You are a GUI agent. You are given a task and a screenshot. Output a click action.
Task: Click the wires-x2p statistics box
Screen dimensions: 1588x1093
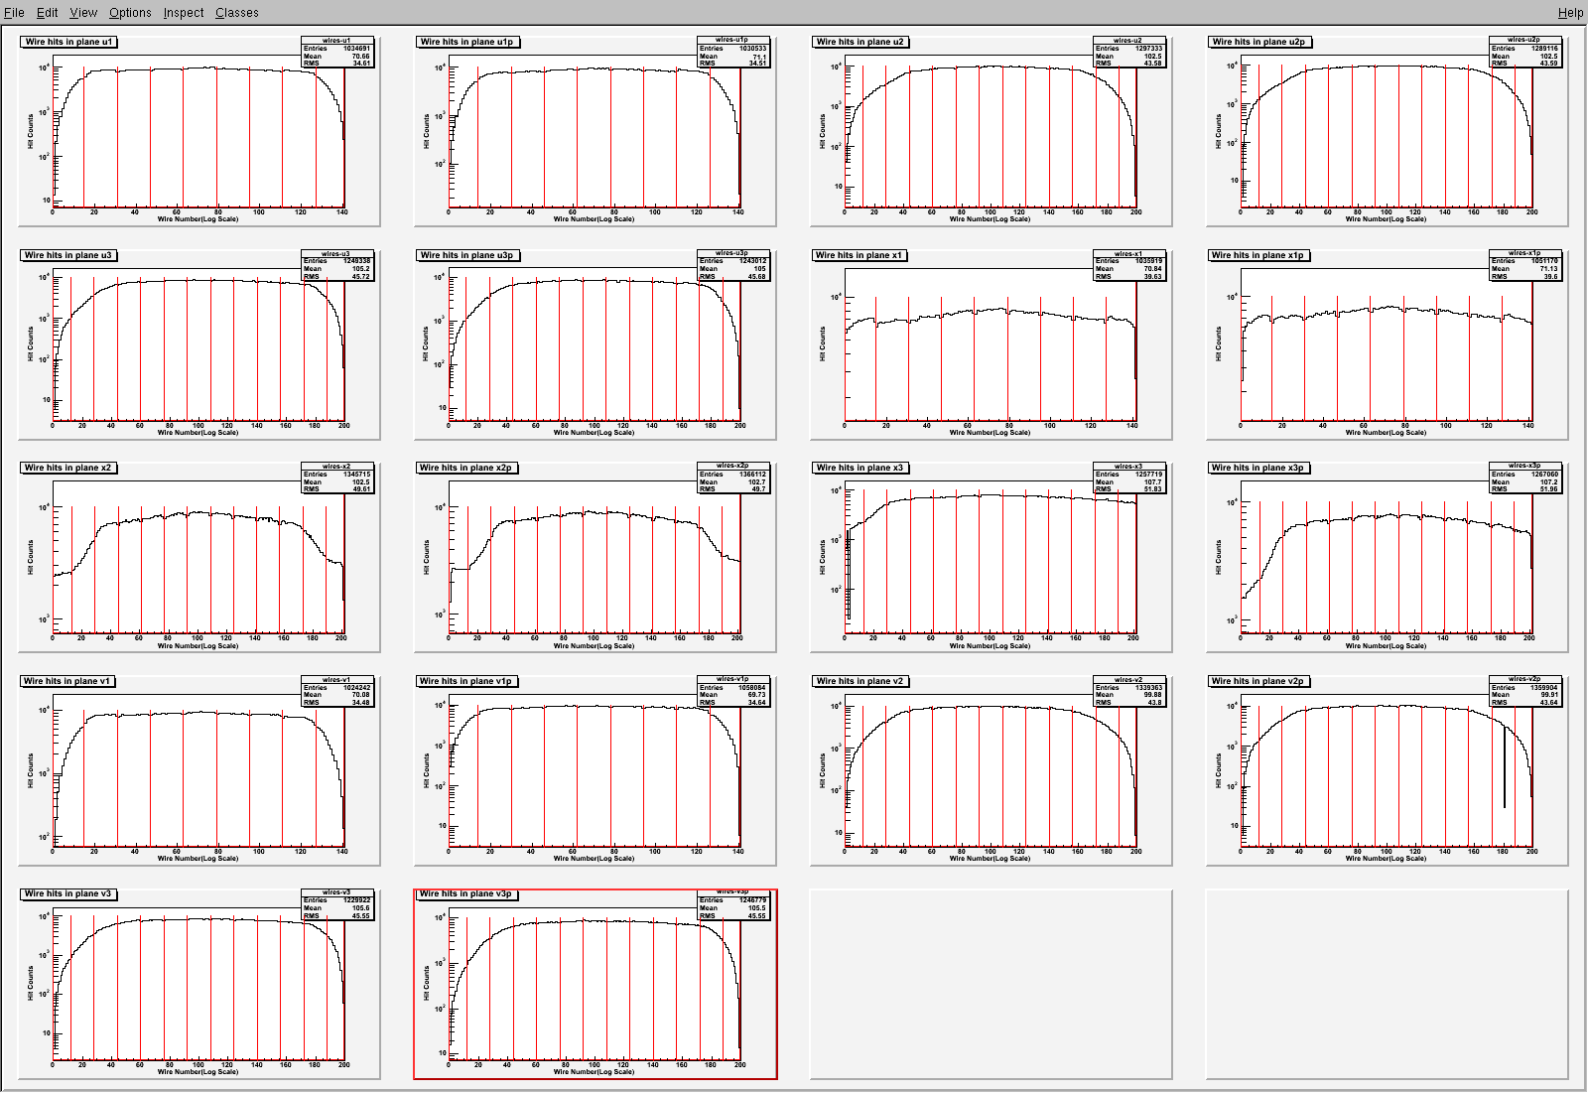click(732, 478)
